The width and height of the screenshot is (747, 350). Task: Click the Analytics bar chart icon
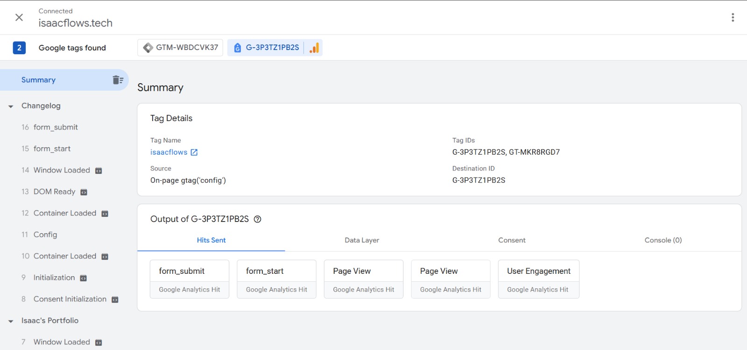coord(314,48)
